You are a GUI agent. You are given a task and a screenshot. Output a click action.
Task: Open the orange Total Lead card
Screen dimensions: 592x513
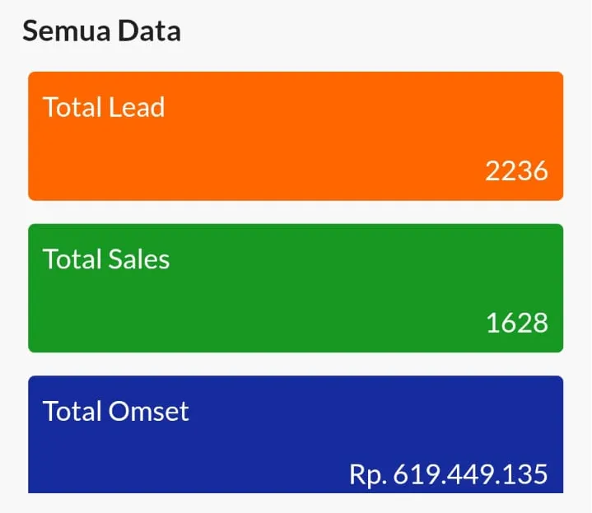click(296, 136)
